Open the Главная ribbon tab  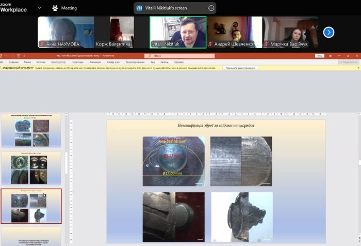click(14, 62)
